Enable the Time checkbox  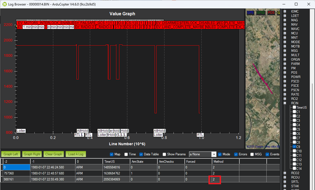pyautogui.click(x=126, y=154)
